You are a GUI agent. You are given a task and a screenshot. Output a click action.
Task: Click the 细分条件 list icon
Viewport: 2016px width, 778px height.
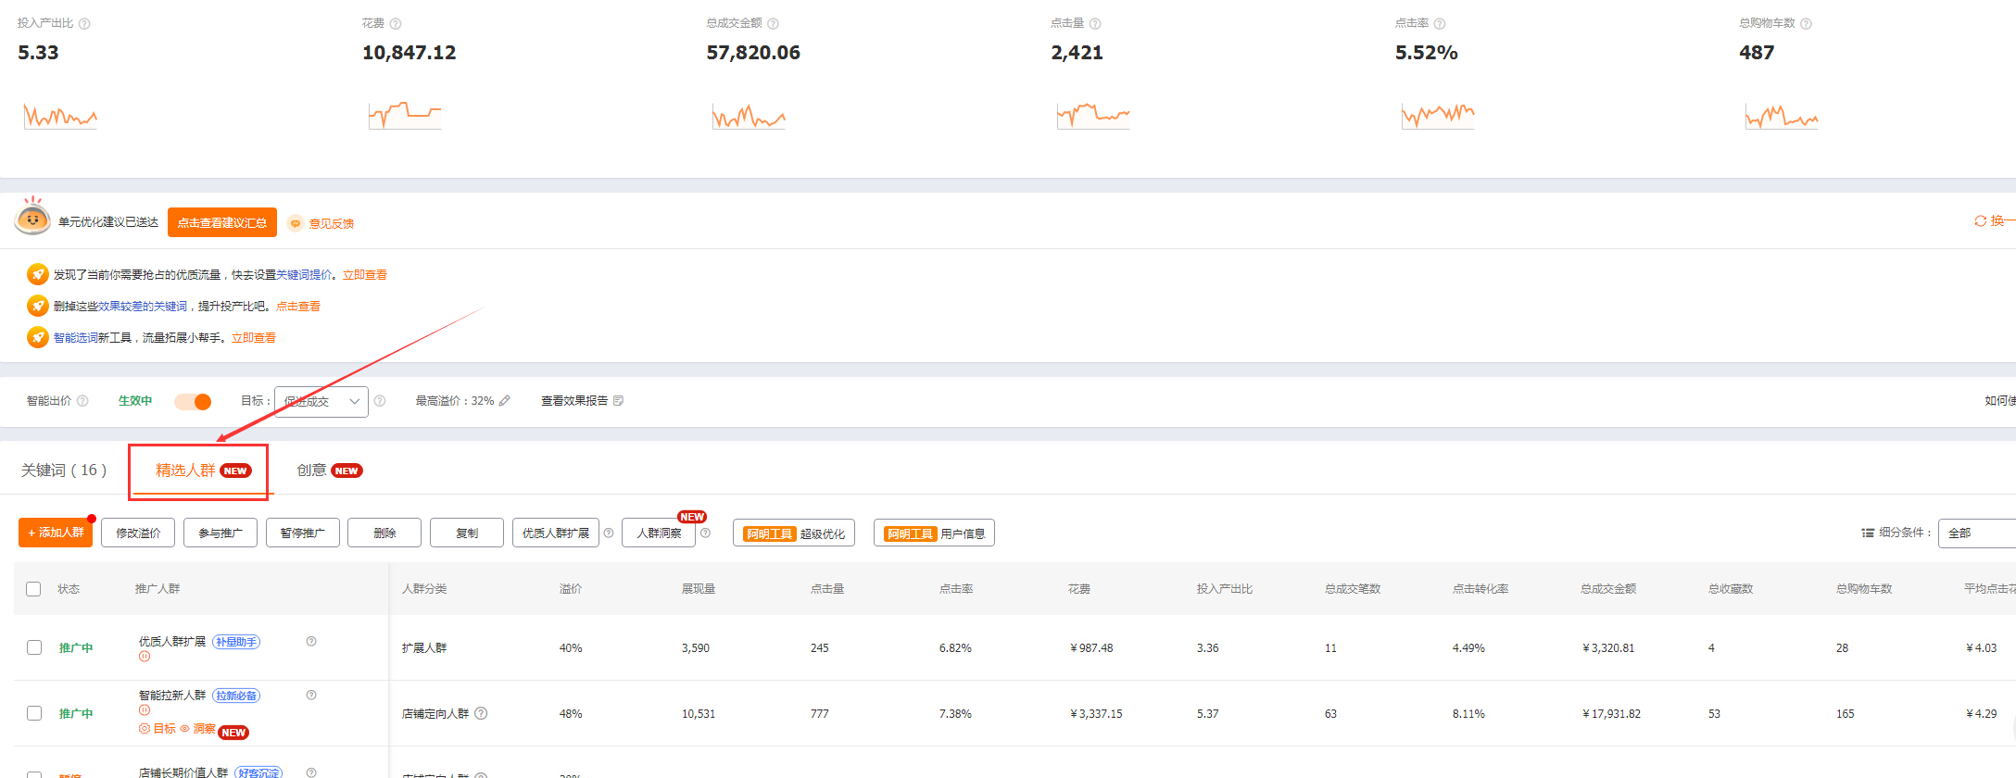tap(1868, 533)
